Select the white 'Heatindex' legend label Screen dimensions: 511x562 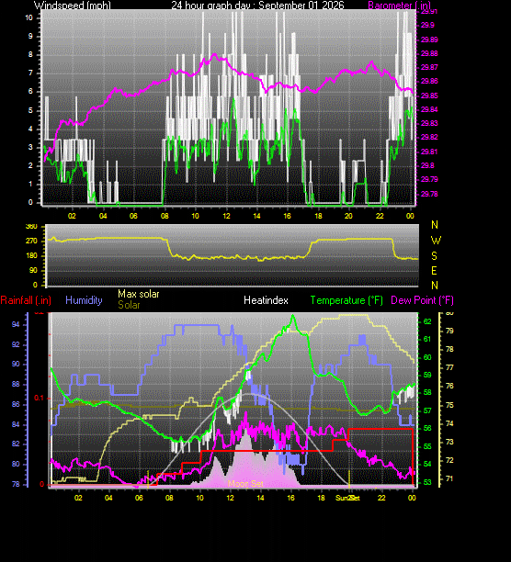pos(266,300)
